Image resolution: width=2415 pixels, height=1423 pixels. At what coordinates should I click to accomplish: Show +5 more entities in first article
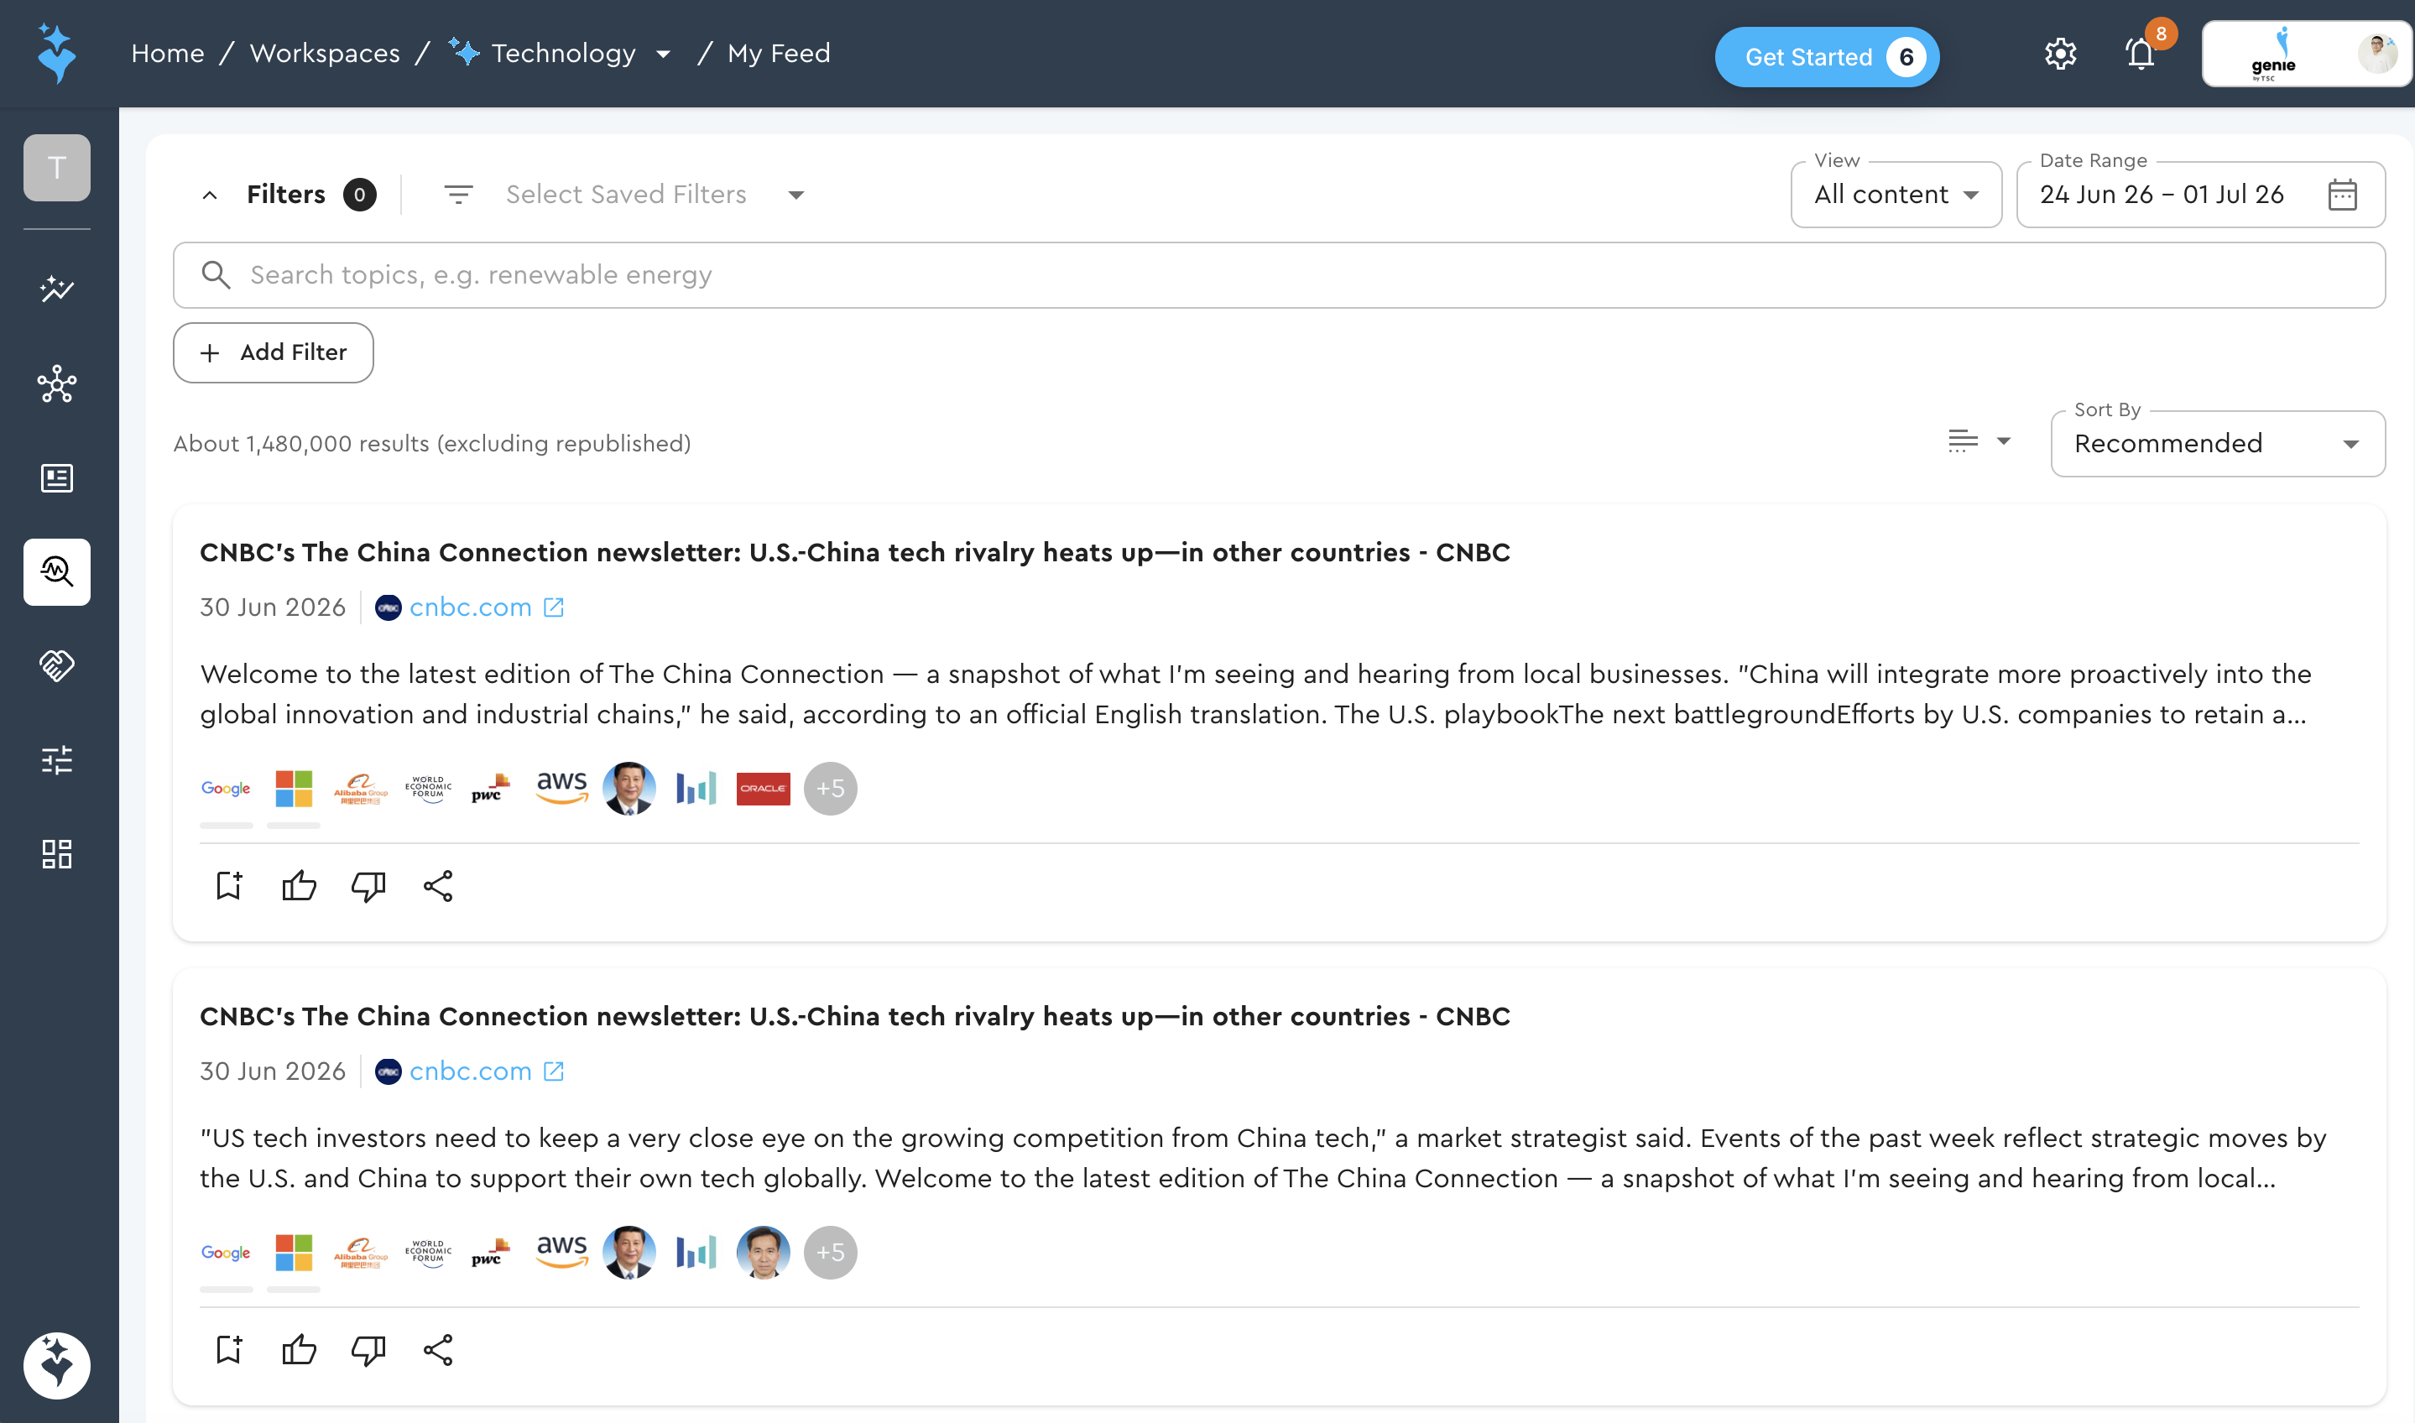click(x=830, y=788)
